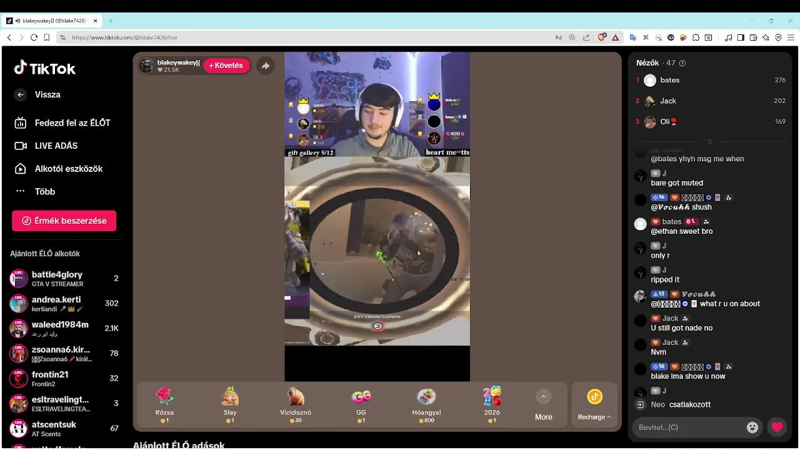The image size is (800, 450).
Task: Open the Brave Wallet icon
Action: [753, 37]
